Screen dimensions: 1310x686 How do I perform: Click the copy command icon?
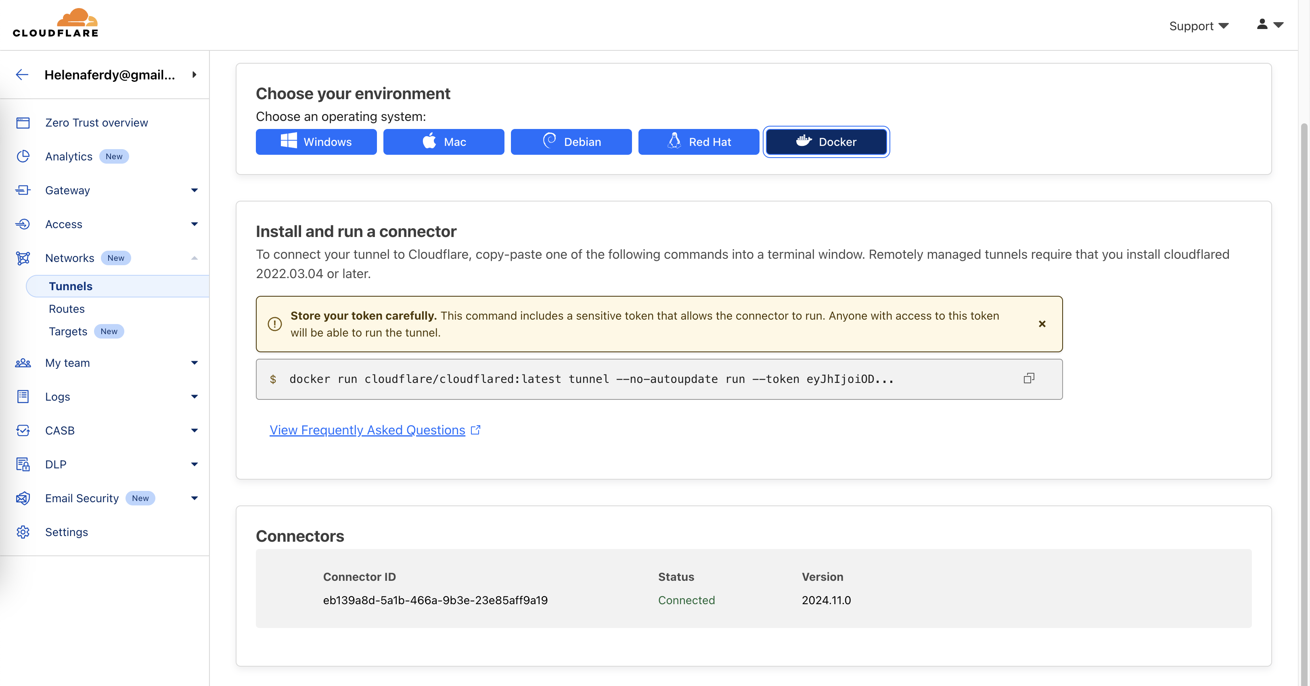click(1028, 378)
